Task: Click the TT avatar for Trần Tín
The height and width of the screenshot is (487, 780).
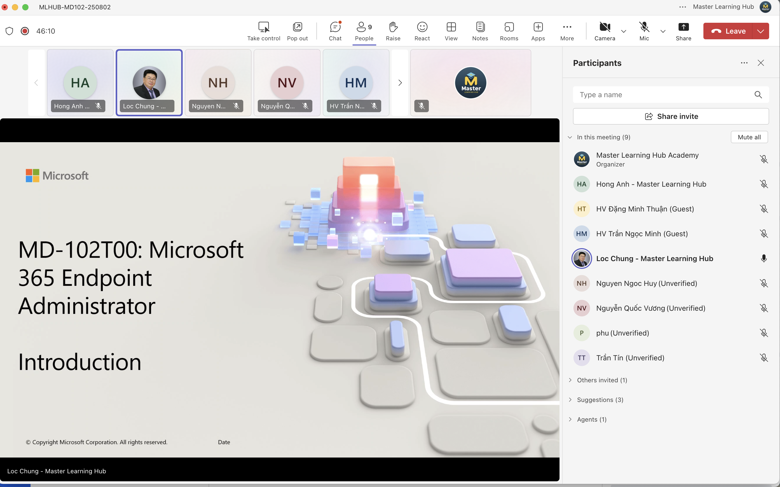Action: pyautogui.click(x=582, y=357)
